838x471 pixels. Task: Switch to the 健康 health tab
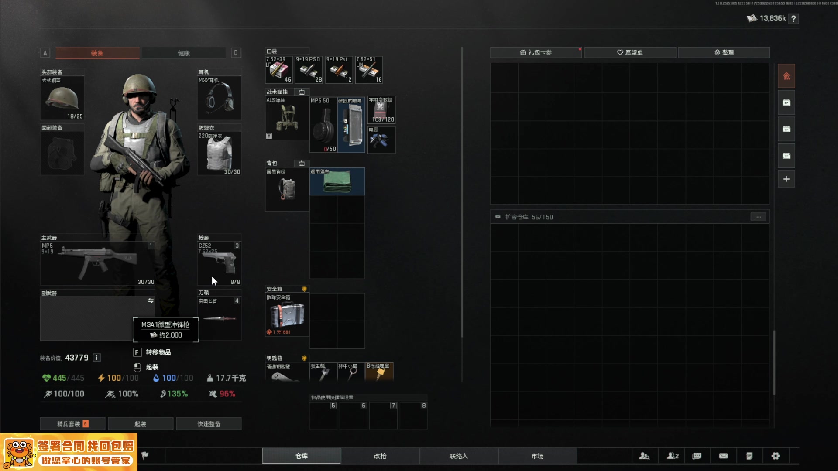pos(184,53)
